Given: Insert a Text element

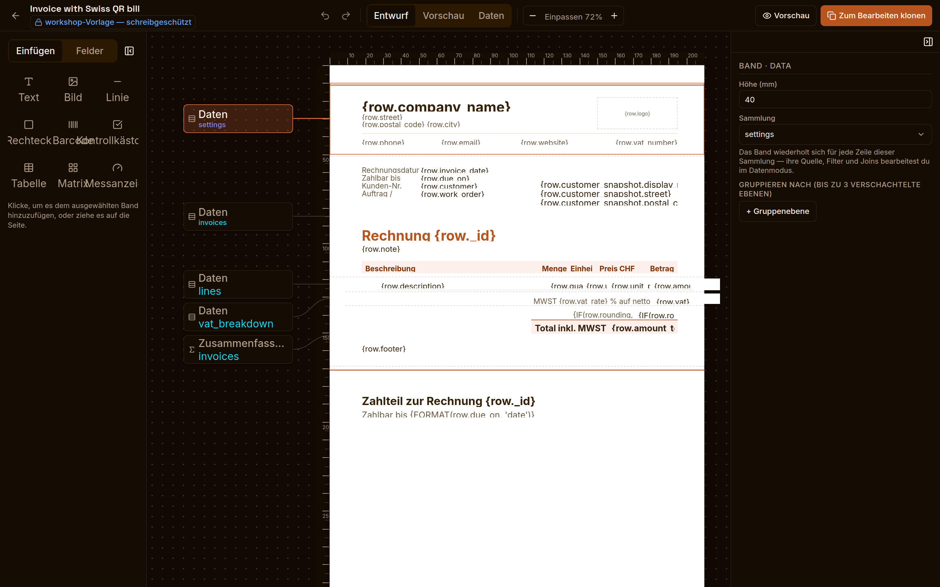Looking at the screenshot, I should [29, 90].
